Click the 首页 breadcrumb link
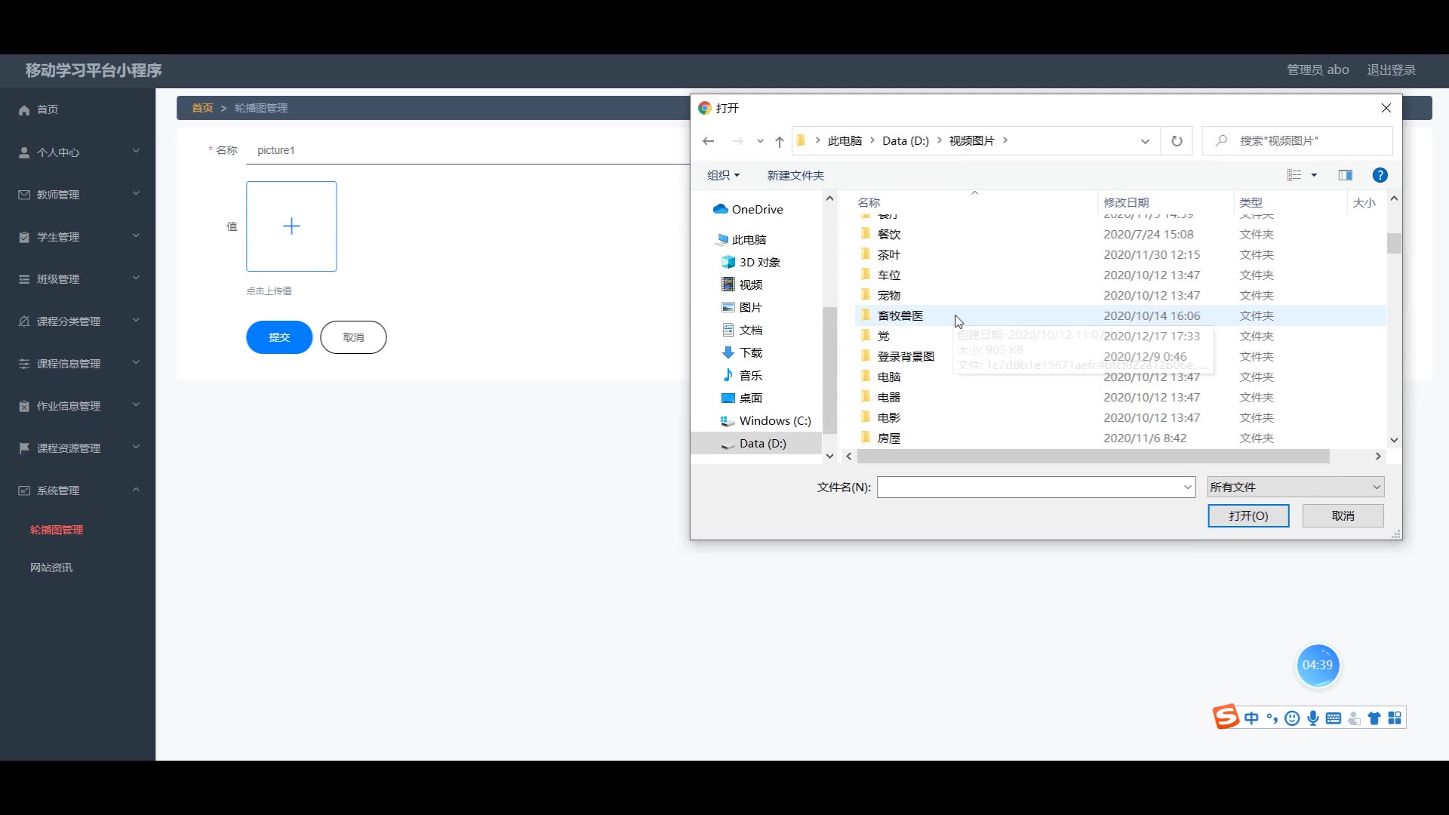The height and width of the screenshot is (815, 1449). pos(202,108)
